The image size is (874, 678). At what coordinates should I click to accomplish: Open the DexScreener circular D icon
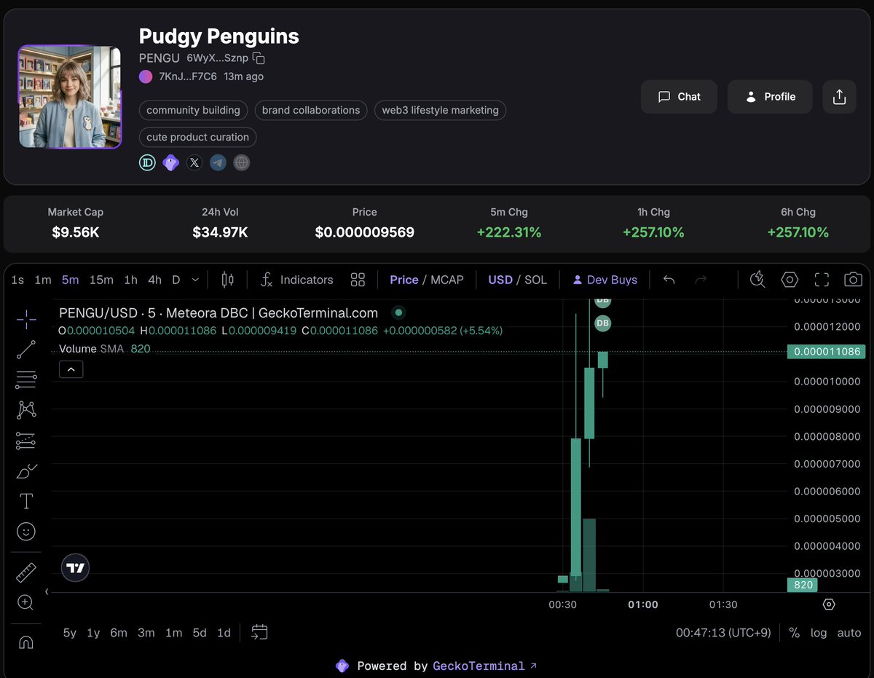click(147, 162)
